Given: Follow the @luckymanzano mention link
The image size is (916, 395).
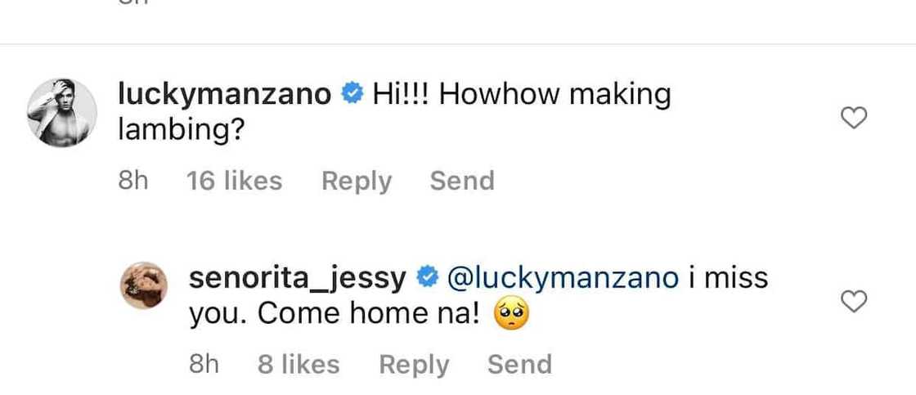Looking at the screenshot, I should click(563, 279).
